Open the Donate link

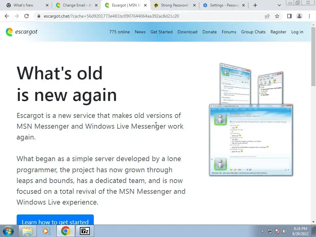coord(210,32)
